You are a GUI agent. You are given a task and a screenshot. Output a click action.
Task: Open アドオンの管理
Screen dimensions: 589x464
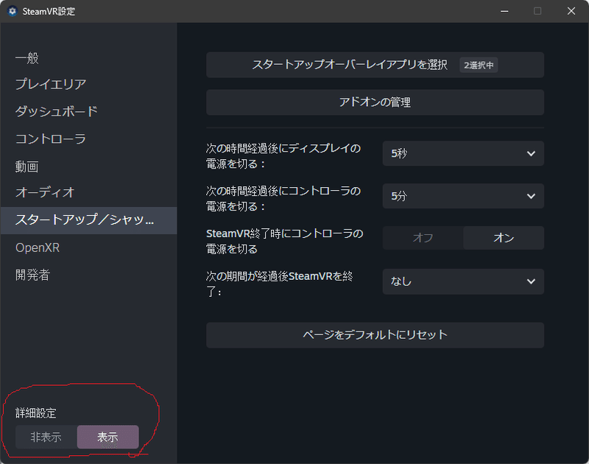point(375,102)
